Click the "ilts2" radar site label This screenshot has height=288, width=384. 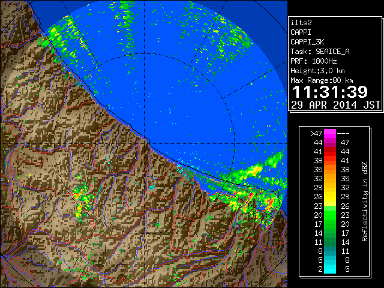[301, 23]
